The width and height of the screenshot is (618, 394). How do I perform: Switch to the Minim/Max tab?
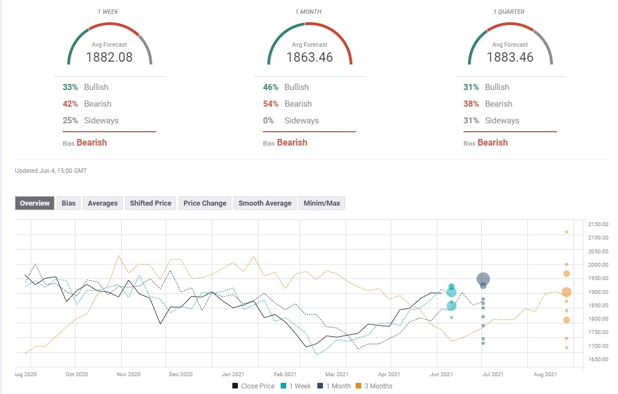pyautogui.click(x=322, y=203)
